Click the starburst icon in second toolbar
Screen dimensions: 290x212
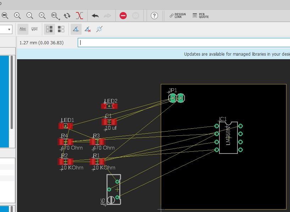99,29
